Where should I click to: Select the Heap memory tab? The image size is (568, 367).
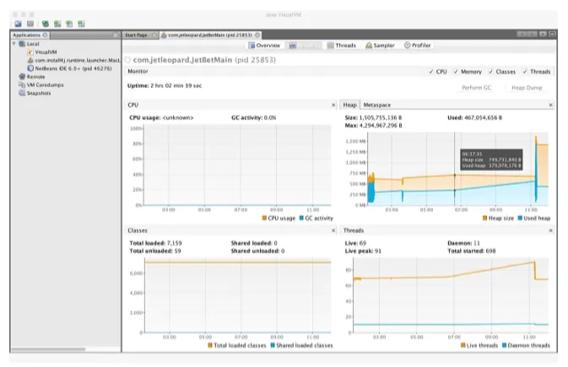click(350, 105)
